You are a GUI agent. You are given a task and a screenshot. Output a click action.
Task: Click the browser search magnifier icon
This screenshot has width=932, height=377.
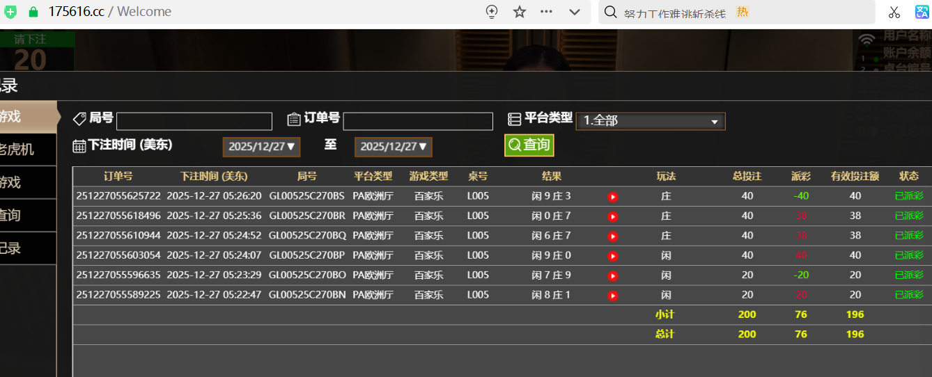610,13
